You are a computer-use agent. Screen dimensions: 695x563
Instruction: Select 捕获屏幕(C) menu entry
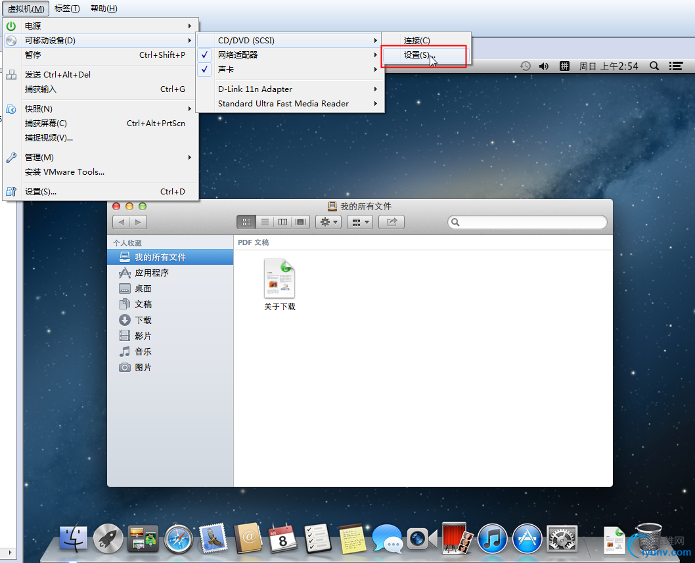pyautogui.click(x=101, y=124)
